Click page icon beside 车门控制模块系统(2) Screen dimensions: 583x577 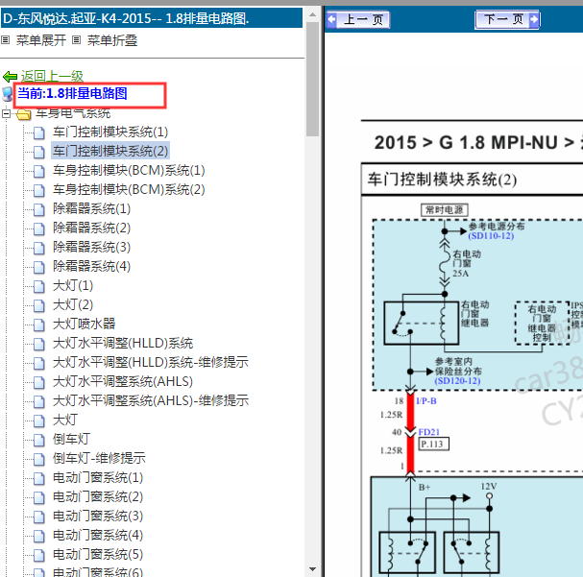pos(39,152)
